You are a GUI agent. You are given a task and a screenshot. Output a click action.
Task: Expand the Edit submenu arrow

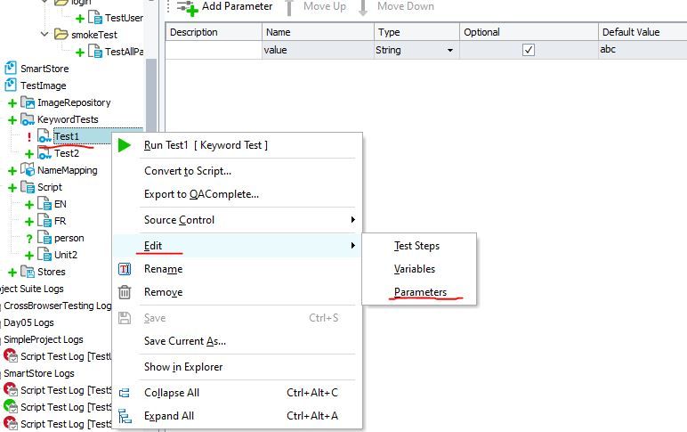(x=352, y=246)
